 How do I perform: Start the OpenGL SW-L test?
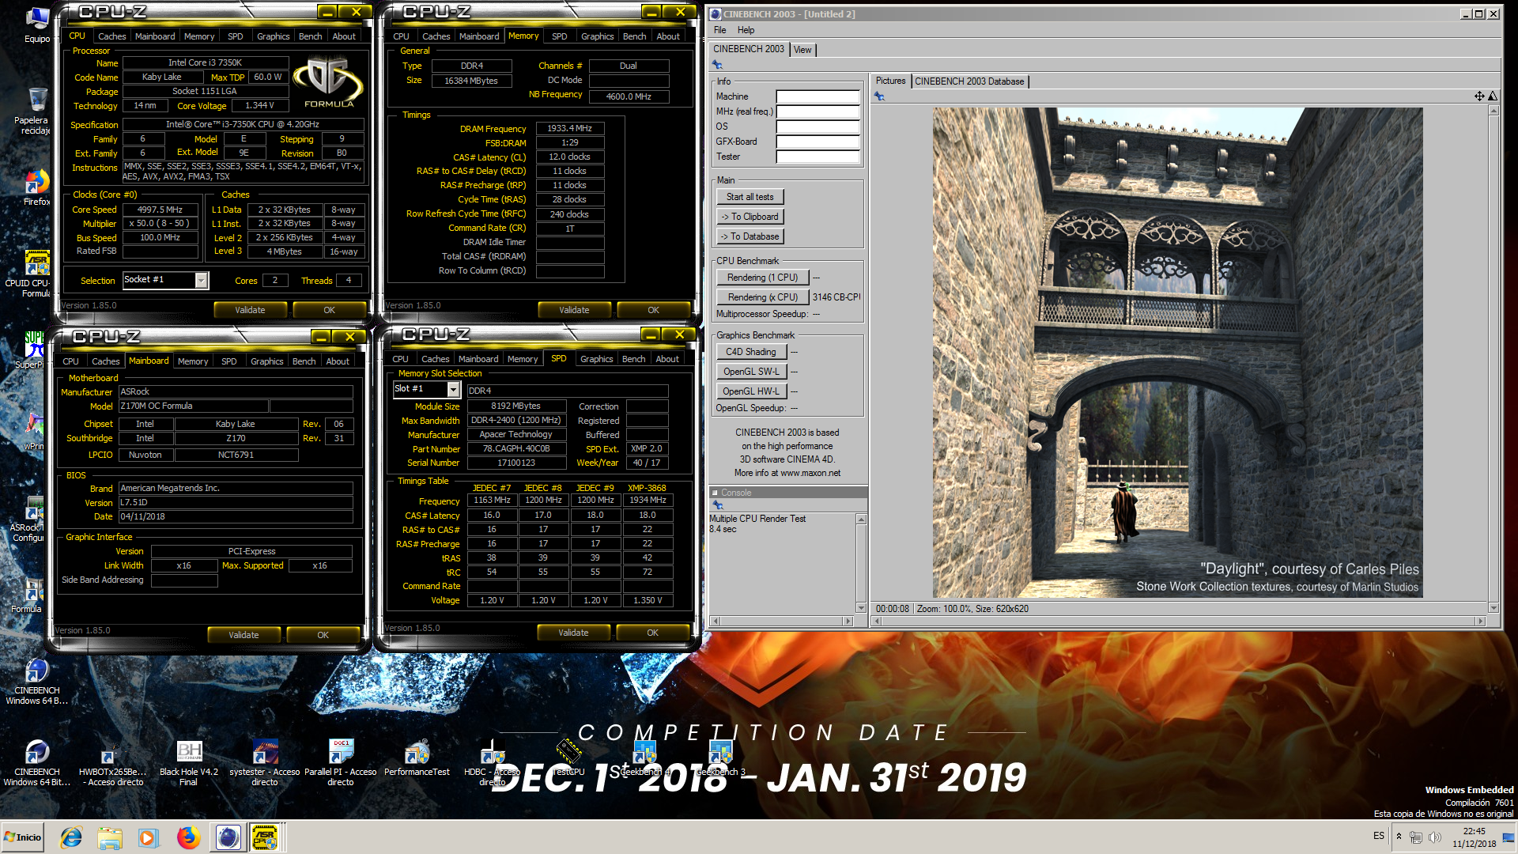pos(751,372)
